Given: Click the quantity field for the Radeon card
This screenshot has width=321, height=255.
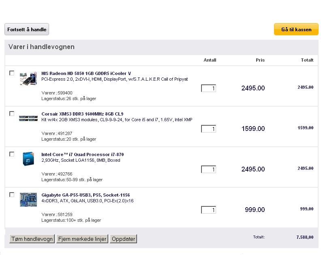Looking at the screenshot, I should (x=208, y=88).
